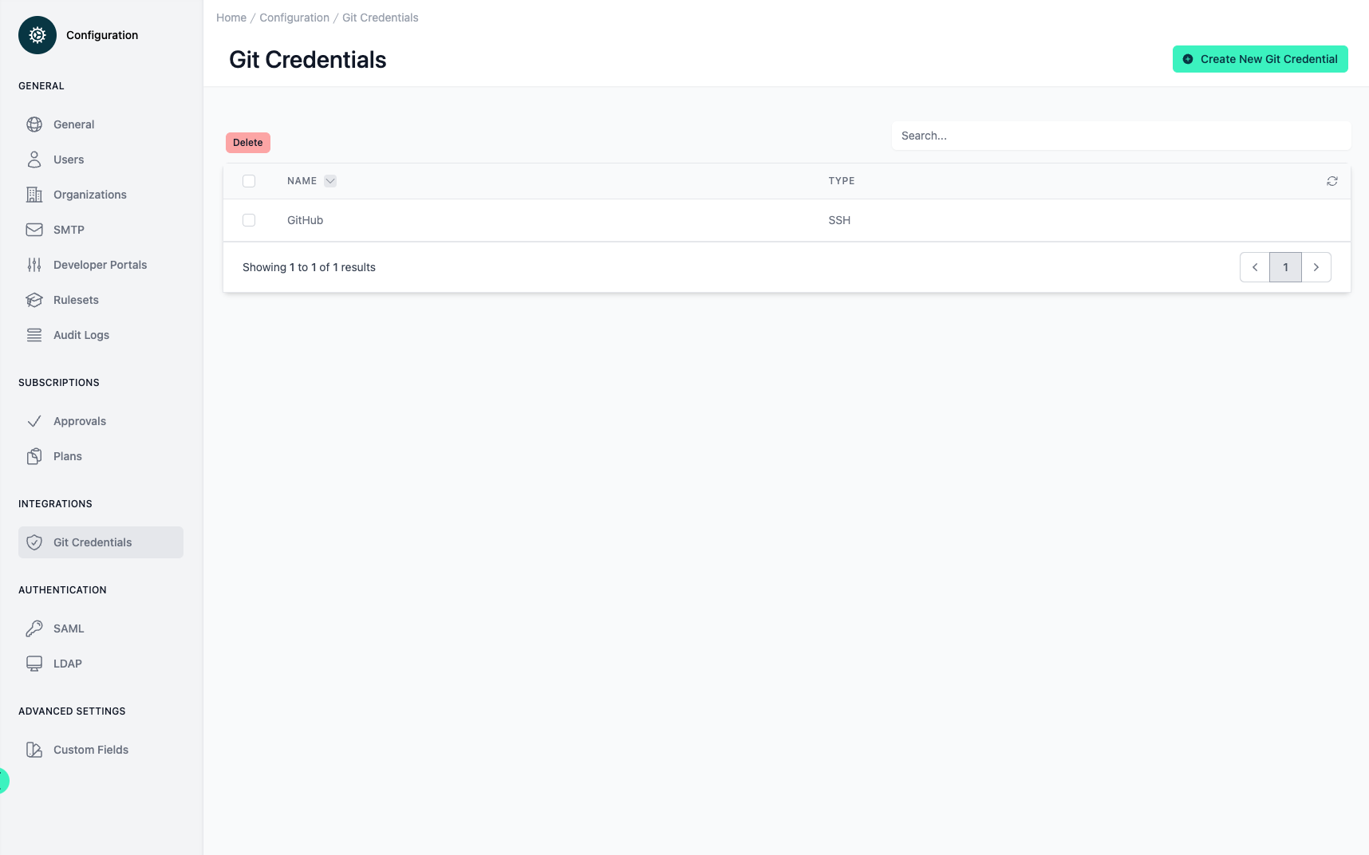
Task: Check the checkbox next to GitHub credential
Action: [x=248, y=219]
